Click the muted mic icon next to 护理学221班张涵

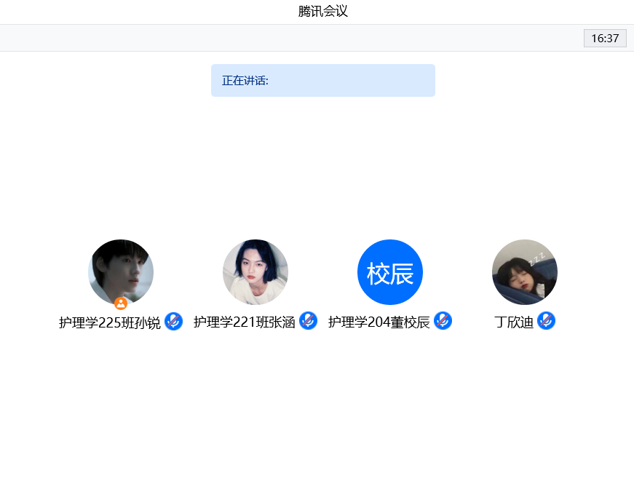308,321
